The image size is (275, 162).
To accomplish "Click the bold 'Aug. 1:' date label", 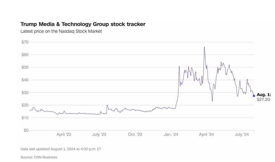I will (x=264, y=95).
